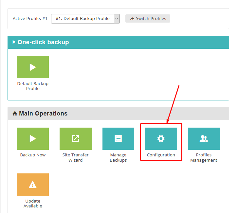Click the Main Operations header title
The image size is (238, 213).
tap(43, 114)
